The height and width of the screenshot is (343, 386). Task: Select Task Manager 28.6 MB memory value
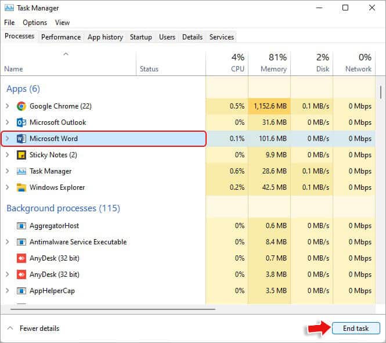coord(274,171)
